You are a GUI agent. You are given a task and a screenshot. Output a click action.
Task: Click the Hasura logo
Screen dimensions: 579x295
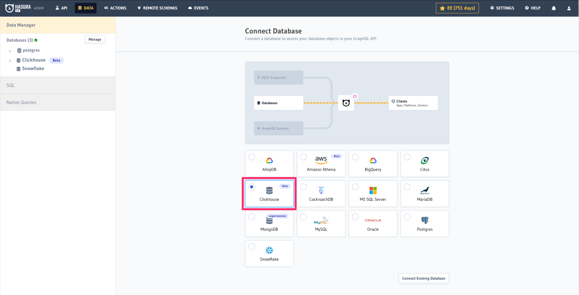[18, 8]
